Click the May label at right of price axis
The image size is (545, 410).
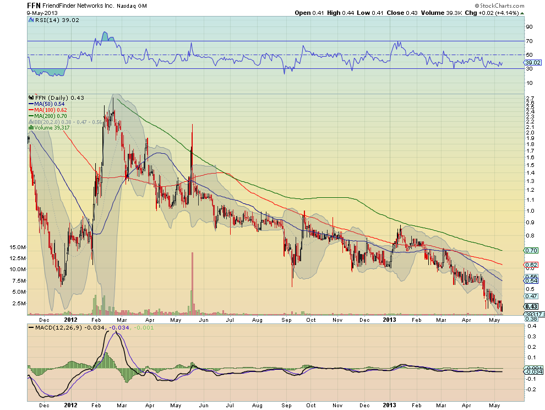click(x=494, y=320)
